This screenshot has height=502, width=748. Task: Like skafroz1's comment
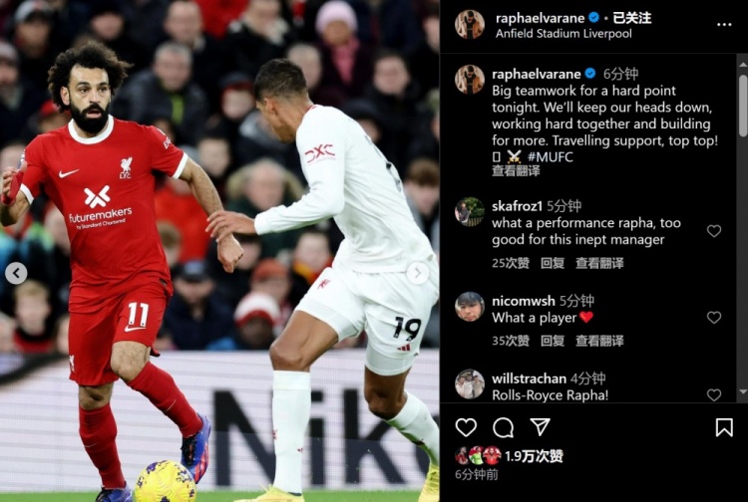click(714, 231)
